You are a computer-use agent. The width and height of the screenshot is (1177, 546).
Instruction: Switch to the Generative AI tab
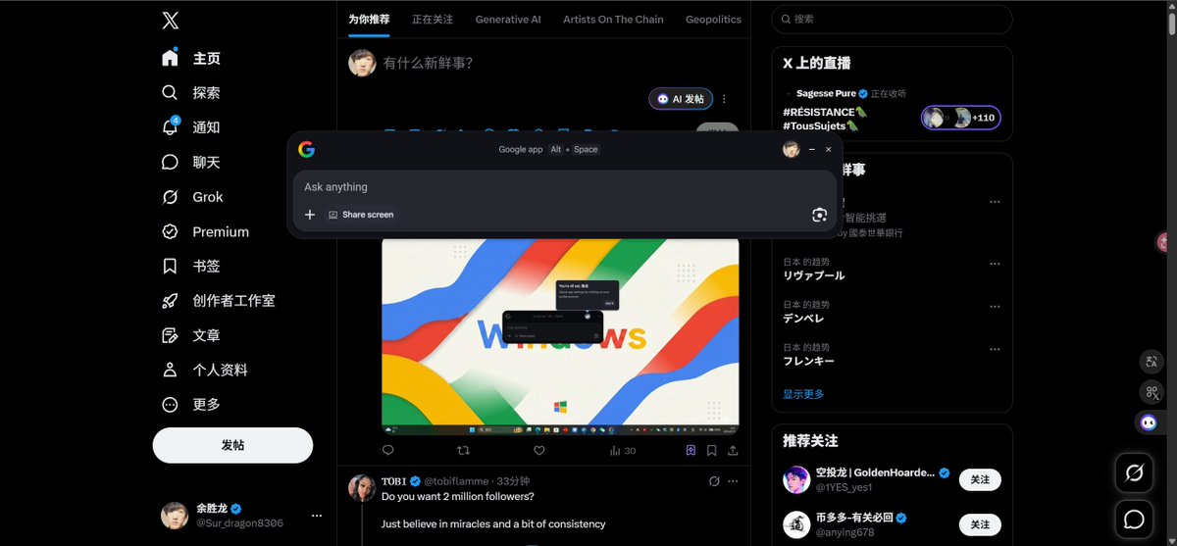point(508,19)
